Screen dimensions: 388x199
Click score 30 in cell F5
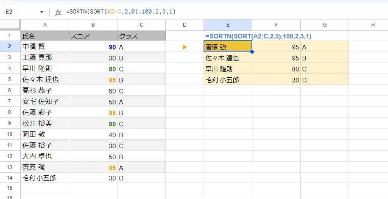[x=276, y=80]
